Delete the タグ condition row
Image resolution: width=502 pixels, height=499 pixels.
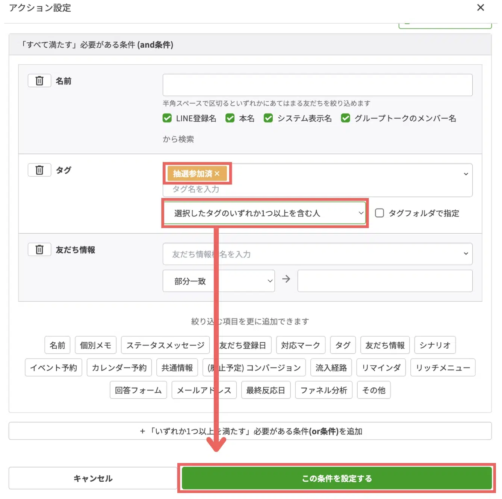(x=39, y=170)
